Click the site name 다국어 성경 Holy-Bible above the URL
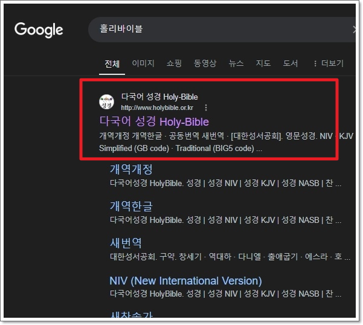Screen dimensions: 363x325 point(159,97)
